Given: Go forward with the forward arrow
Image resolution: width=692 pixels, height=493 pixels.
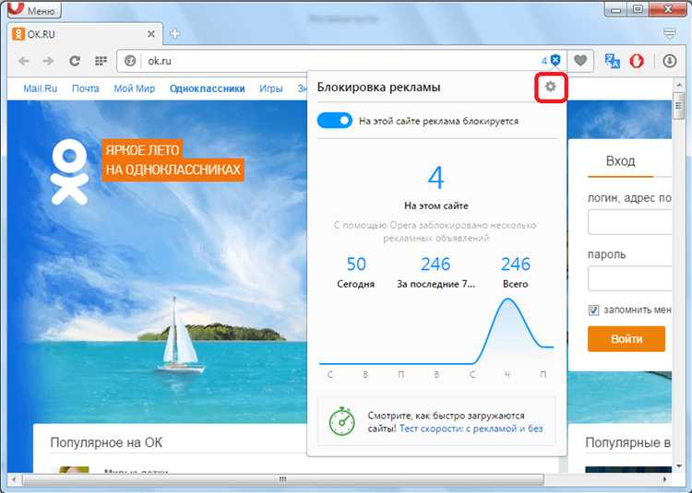Looking at the screenshot, I should (49, 61).
